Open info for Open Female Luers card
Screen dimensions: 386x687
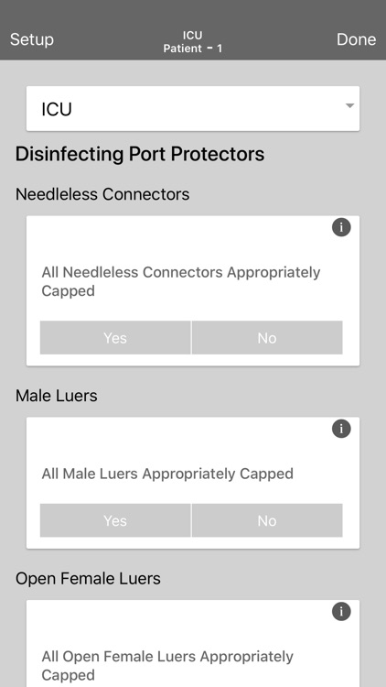click(341, 611)
